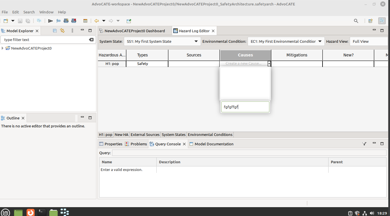
Task: Click the Open Perspective icon
Action: coord(371,21)
